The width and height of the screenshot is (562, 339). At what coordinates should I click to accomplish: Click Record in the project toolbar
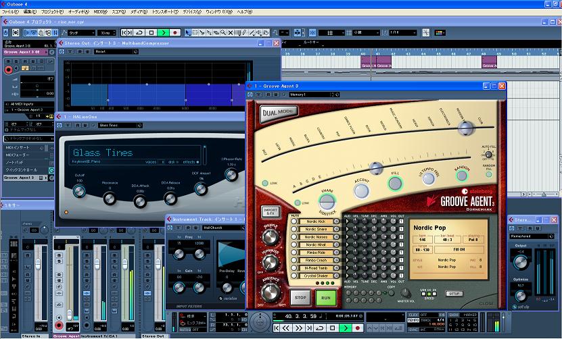coord(175,32)
